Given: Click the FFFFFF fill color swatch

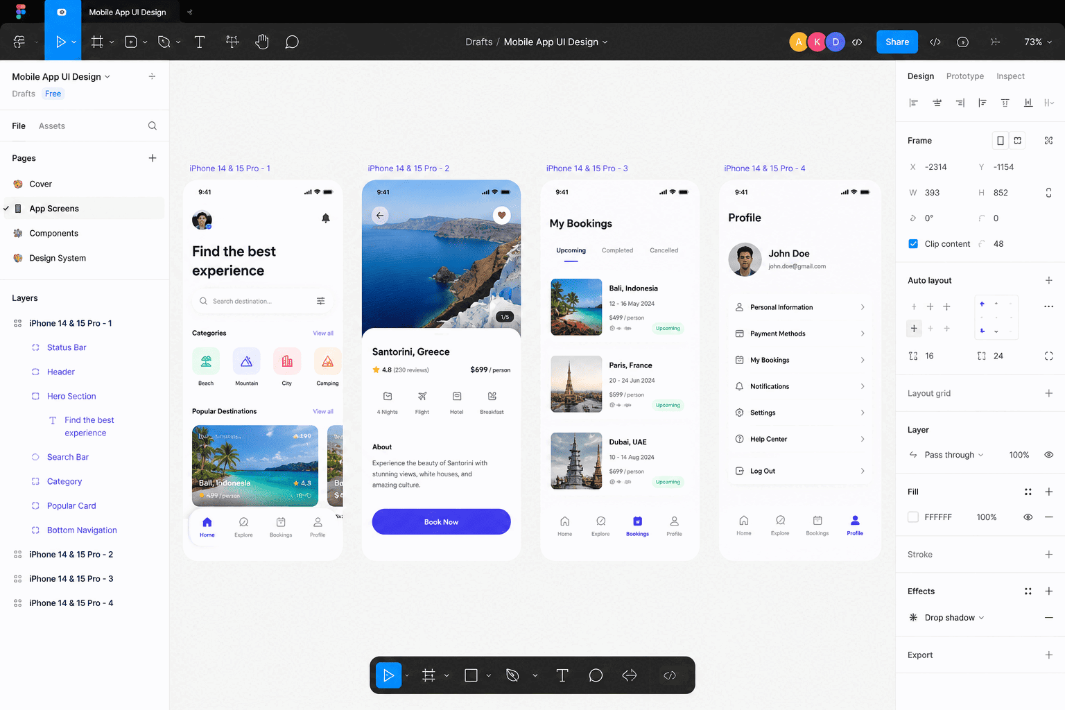Looking at the screenshot, I should pyautogui.click(x=913, y=517).
